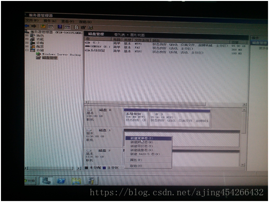Click the 磁盘 1 label panel
Image resolution: width=269 pixels, height=202 pixels.
(x=103, y=137)
